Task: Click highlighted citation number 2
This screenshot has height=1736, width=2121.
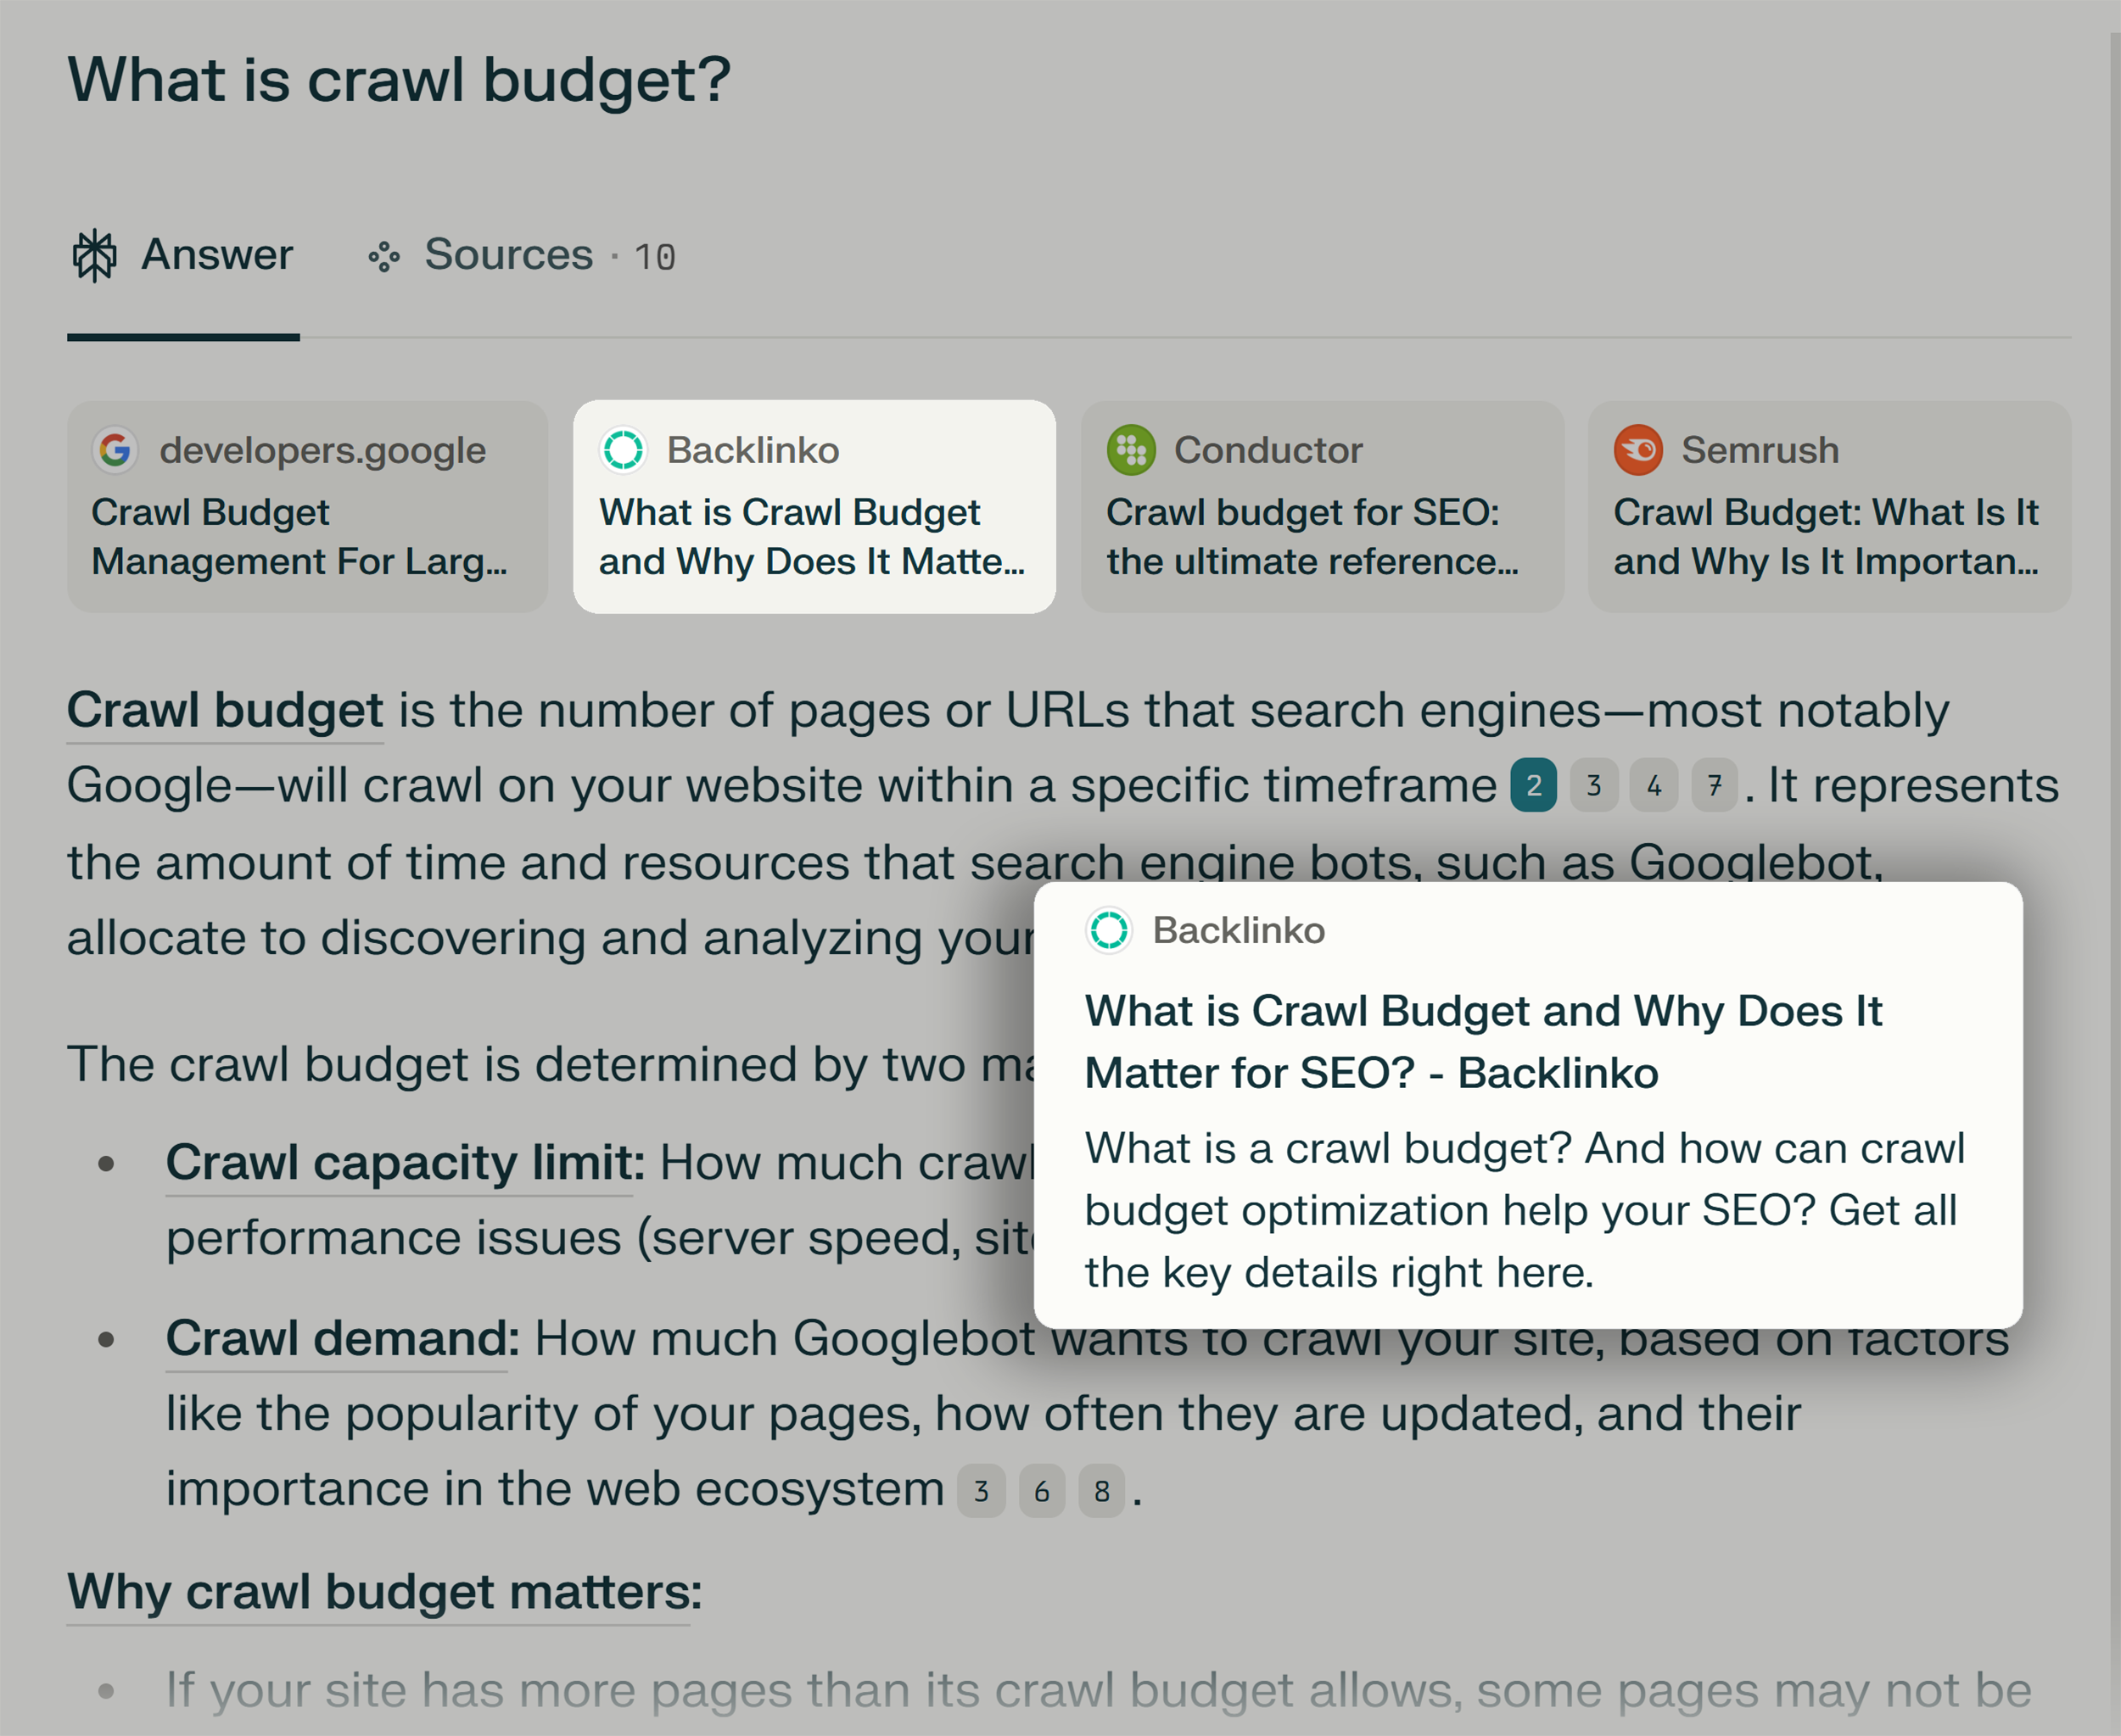Action: (x=1533, y=786)
